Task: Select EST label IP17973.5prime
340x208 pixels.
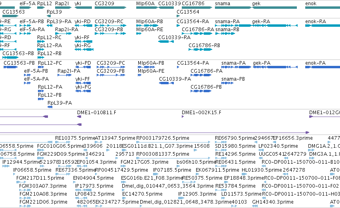Action: 94,186
